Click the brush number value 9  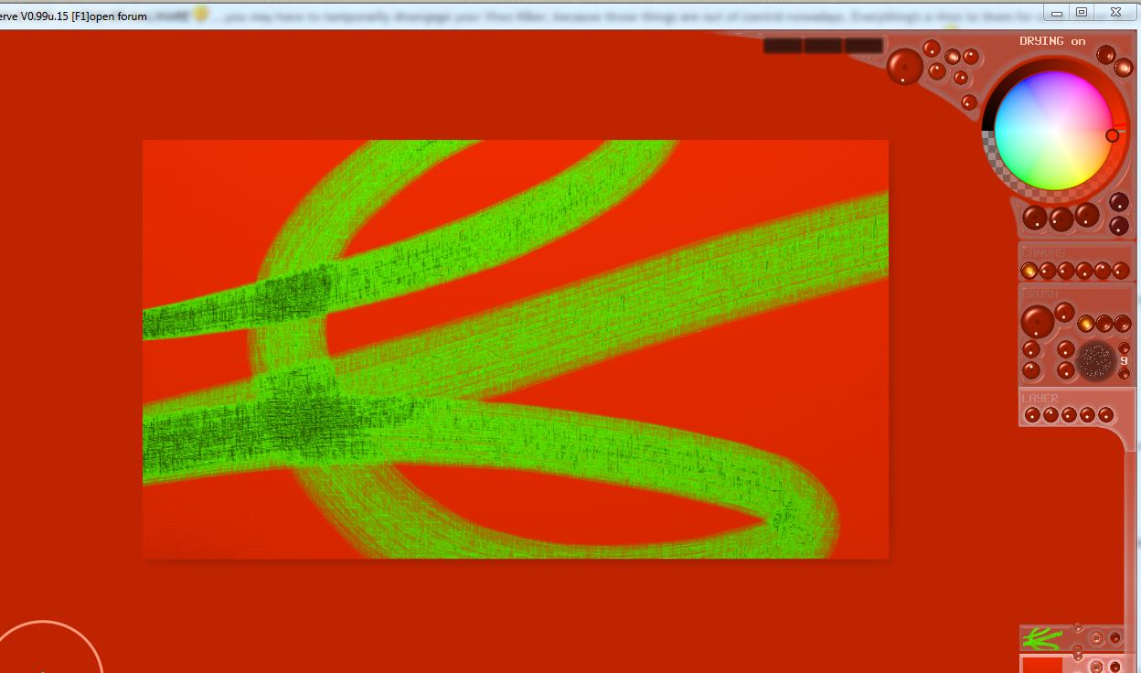coord(1124,360)
